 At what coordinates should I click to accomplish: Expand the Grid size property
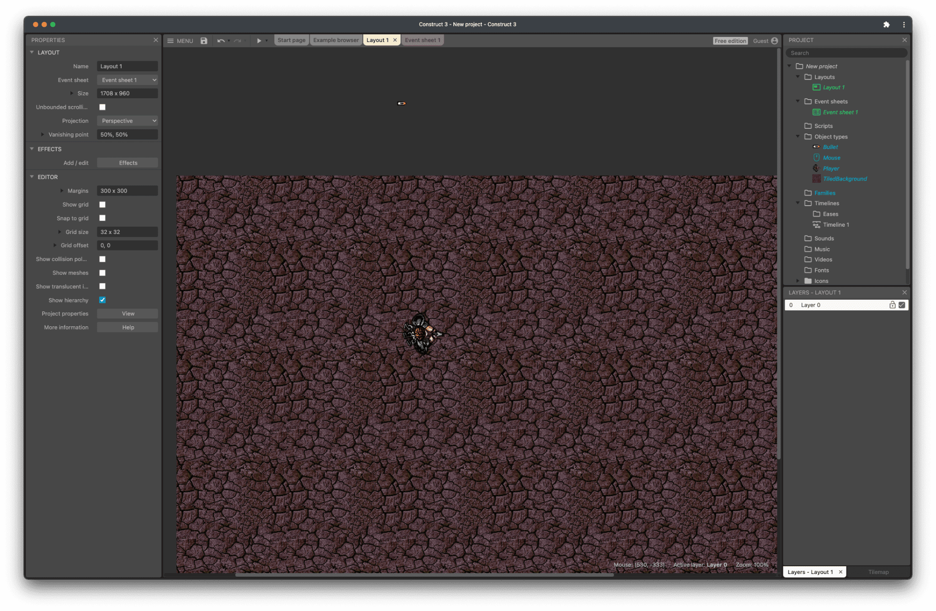tap(59, 231)
